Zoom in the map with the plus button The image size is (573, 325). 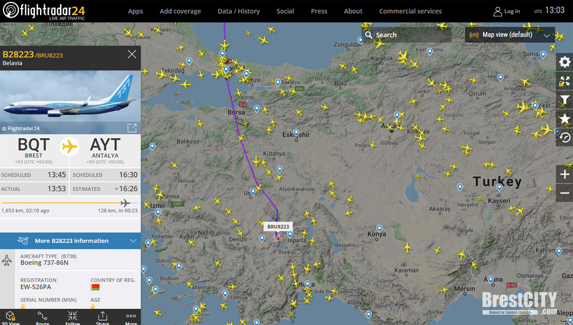point(564,175)
